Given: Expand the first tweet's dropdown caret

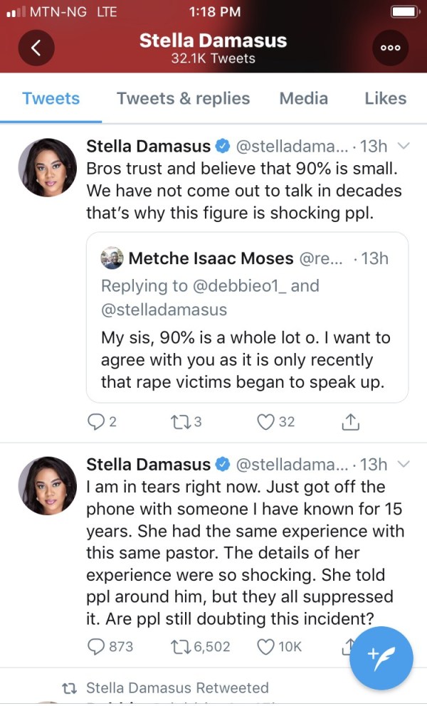Looking at the screenshot, I should coord(403,147).
